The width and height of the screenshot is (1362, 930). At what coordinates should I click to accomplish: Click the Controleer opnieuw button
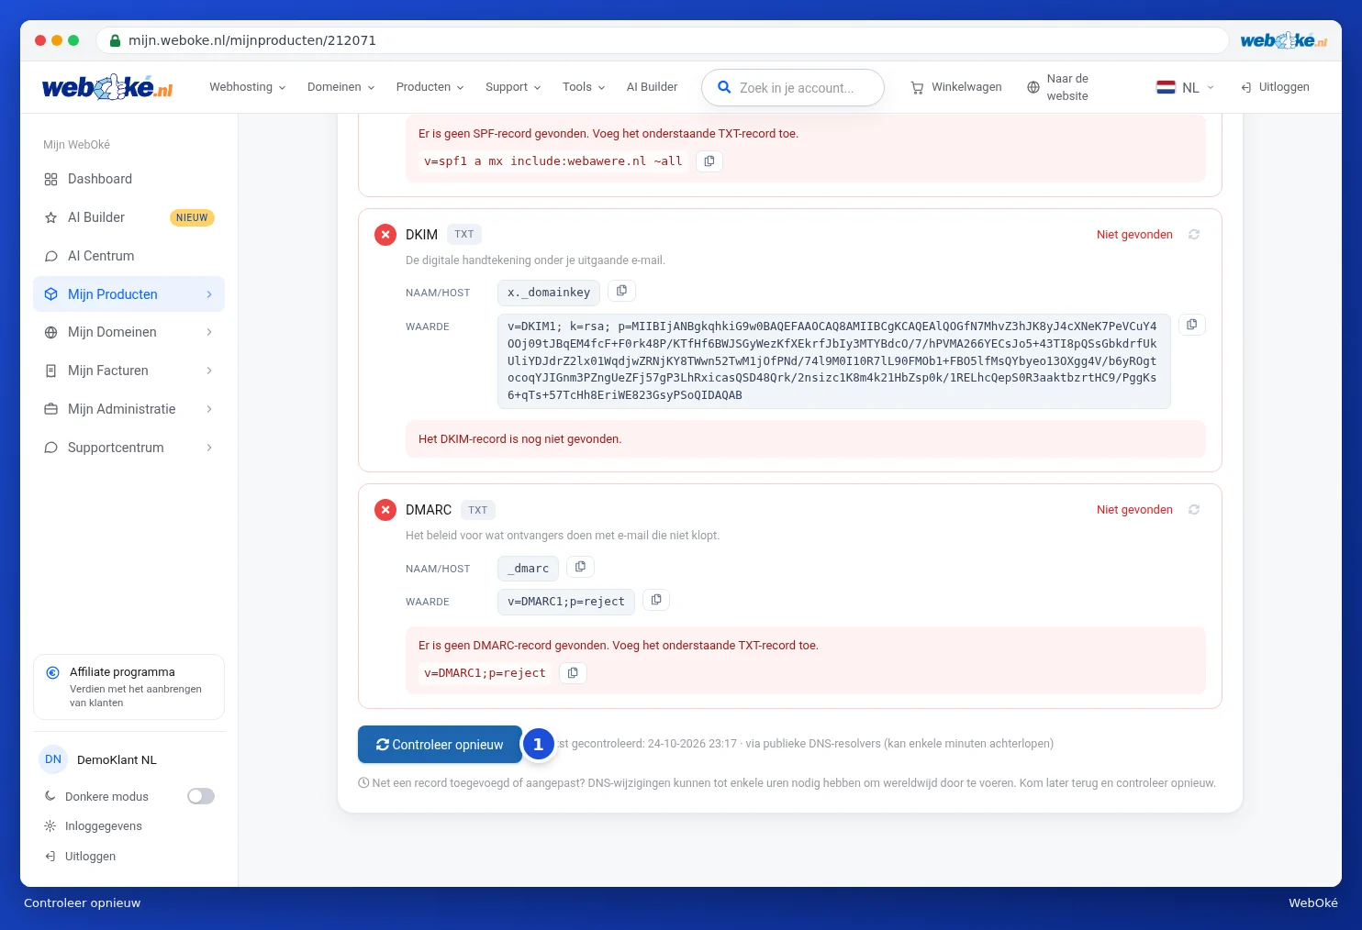point(440,745)
